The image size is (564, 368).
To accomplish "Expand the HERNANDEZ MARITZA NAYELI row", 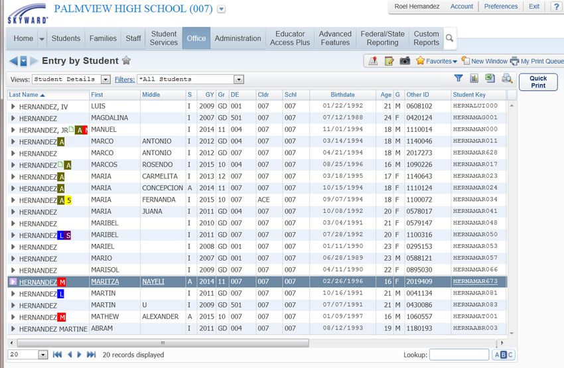I will pyautogui.click(x=13, y=282).
